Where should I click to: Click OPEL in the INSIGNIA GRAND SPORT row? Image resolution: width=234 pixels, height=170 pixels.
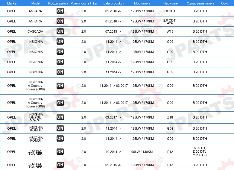point(11,117)
